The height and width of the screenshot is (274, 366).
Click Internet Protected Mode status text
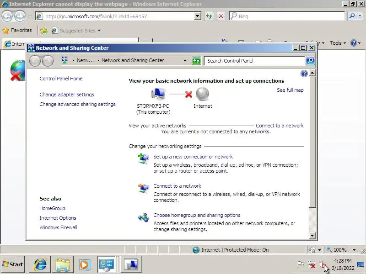click(235, 250)
